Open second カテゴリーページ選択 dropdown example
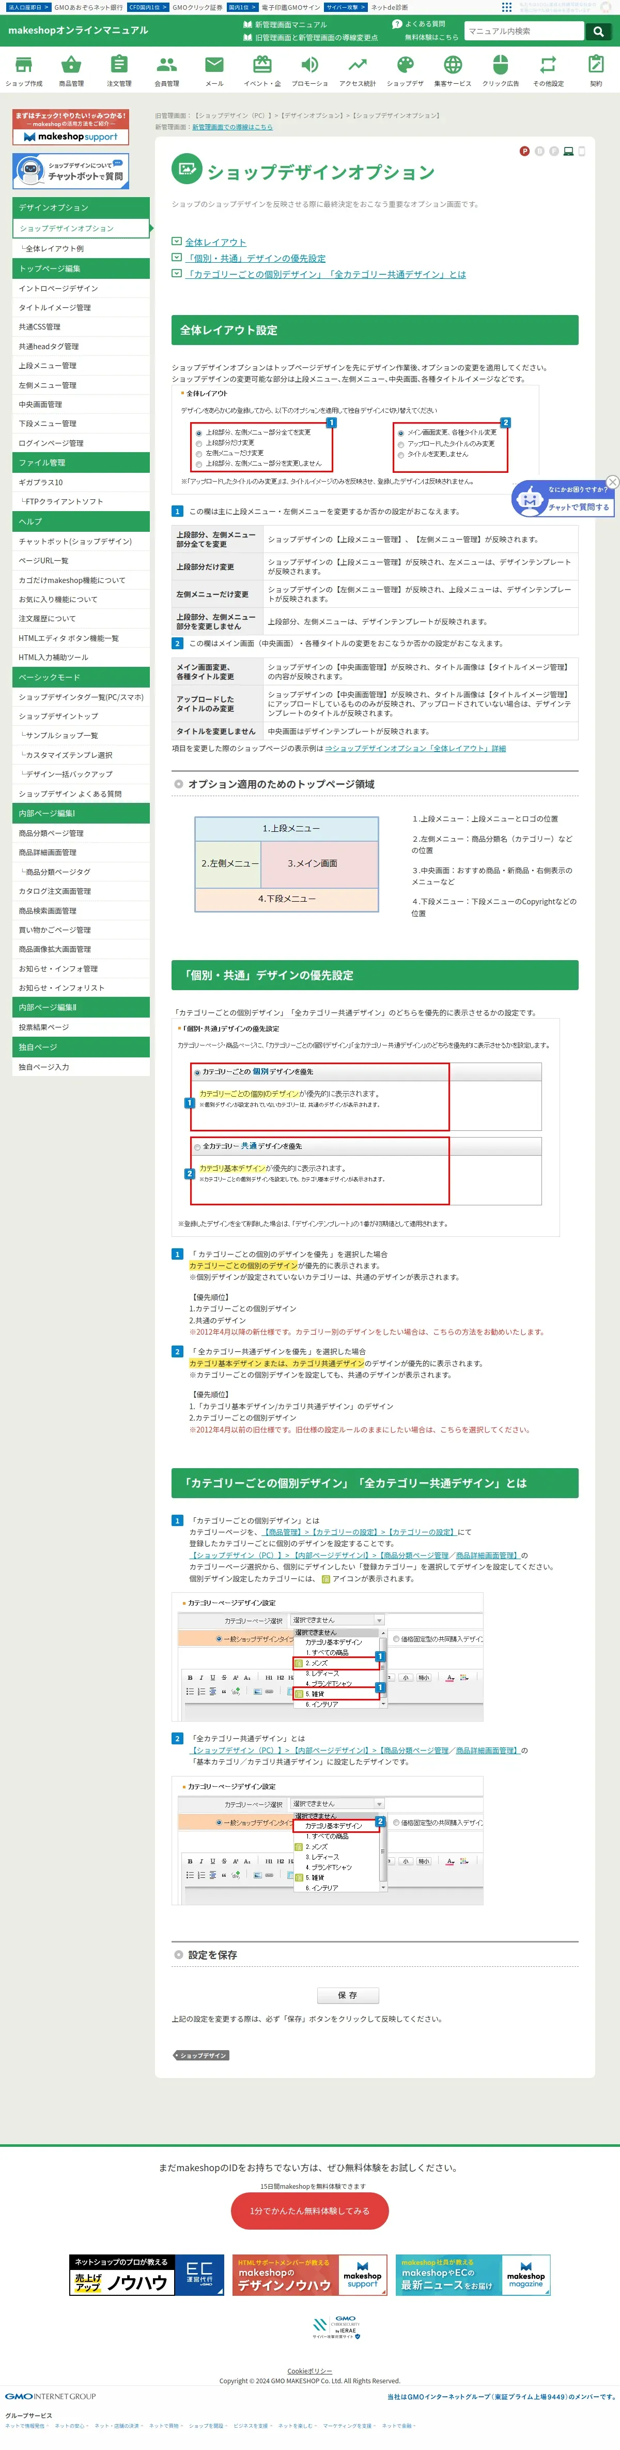Image resolution: width=620 pixels, height=2450 pixels. [x=338, y=1803]
